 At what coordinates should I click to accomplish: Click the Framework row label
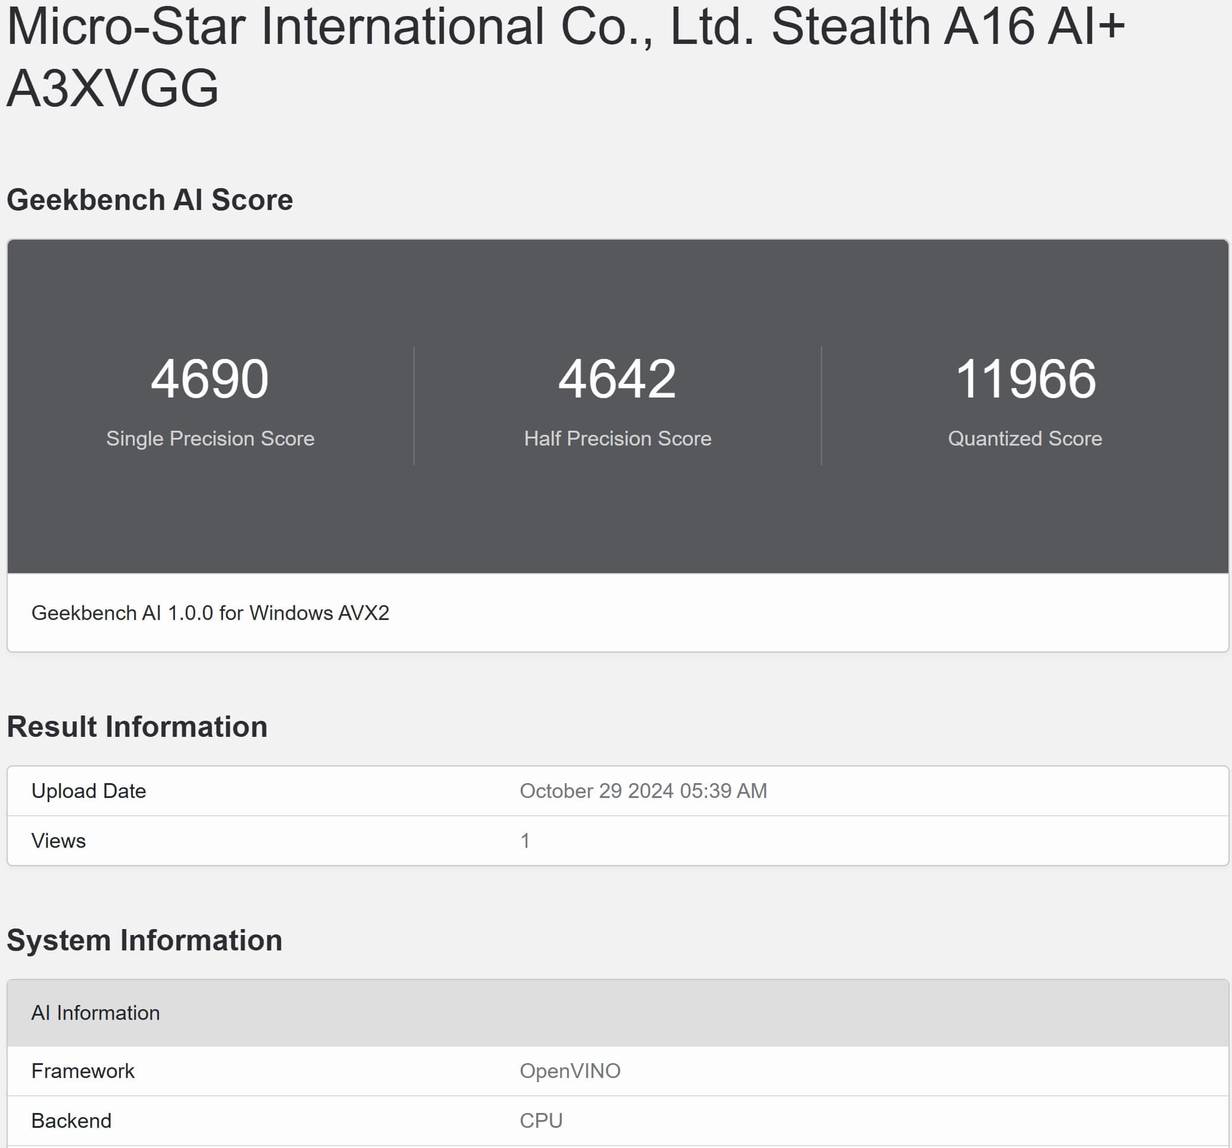(82, 1070)
